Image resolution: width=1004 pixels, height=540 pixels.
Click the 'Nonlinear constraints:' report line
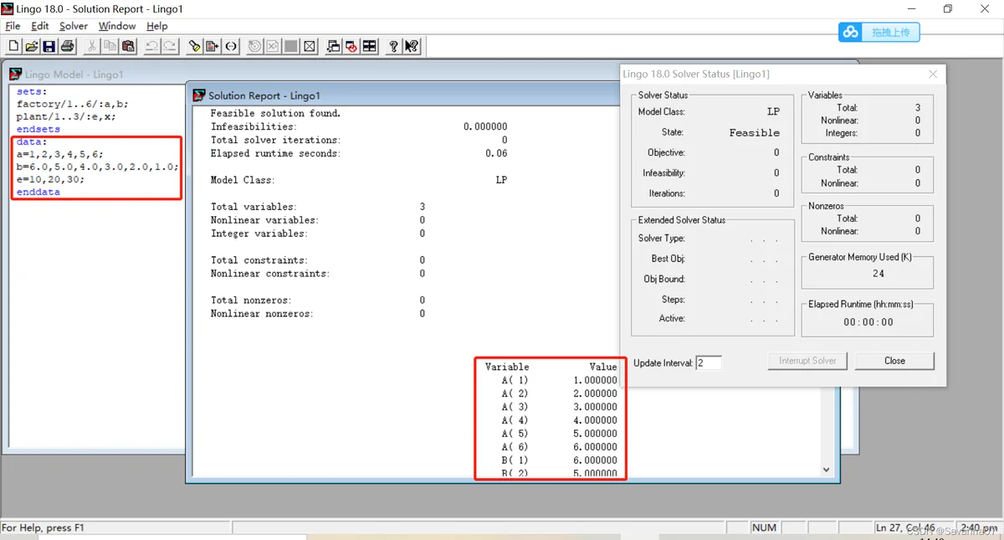(x=270, y=273)
